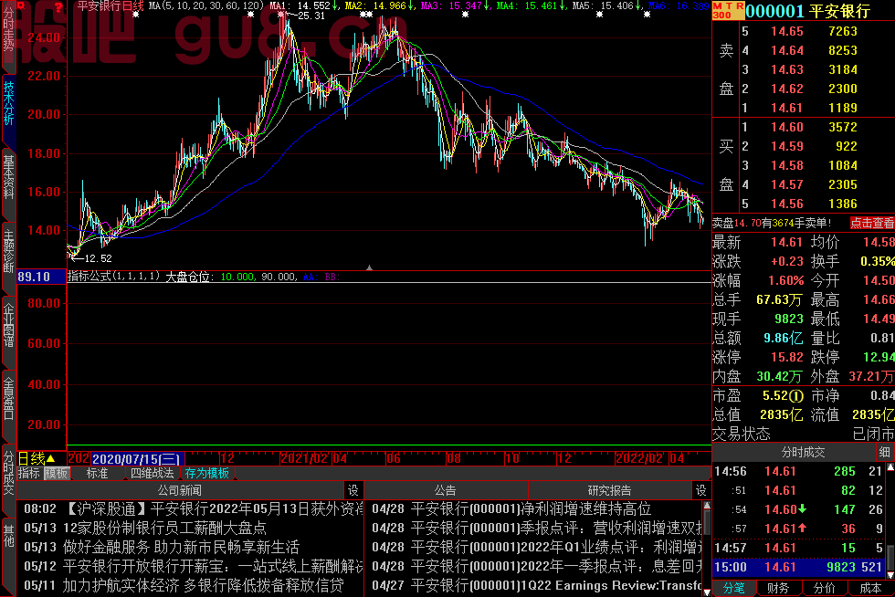Open the 公告 tab
The image size is (895, 597).
point(446,490)
